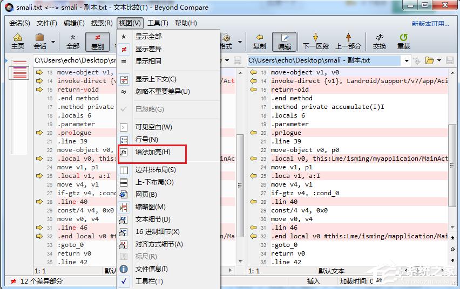Open the 工具(T) menu
This screenshot has height=289, width=460.
pos(158,23)
